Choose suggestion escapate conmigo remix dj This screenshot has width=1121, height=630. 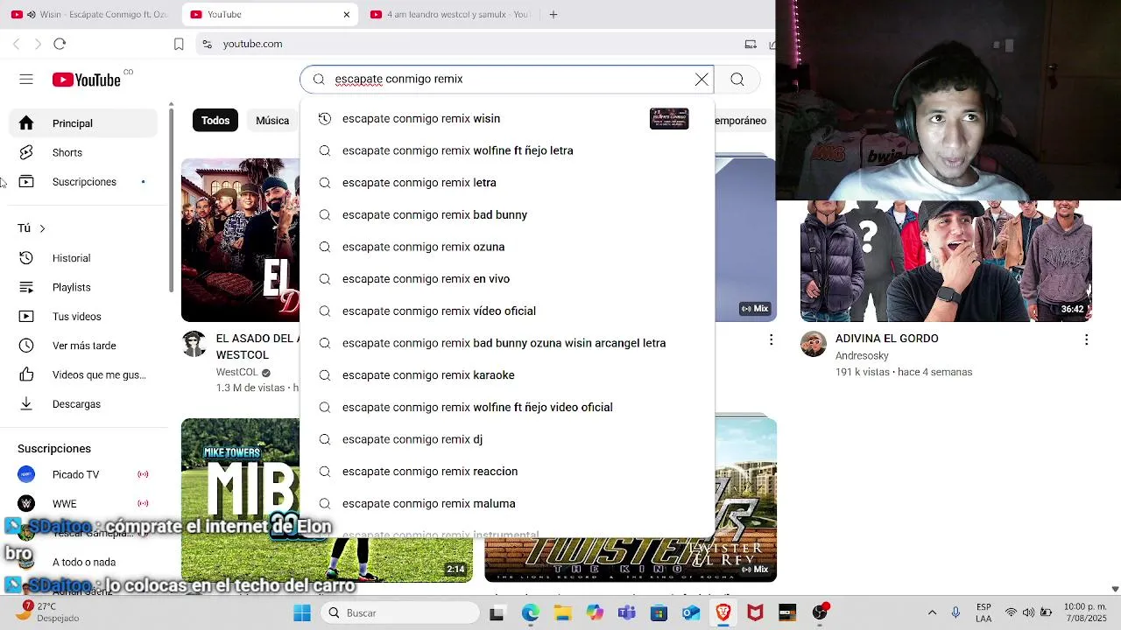pos(507,439)
